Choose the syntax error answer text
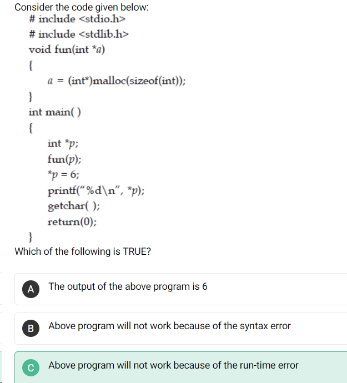347x383 pixels. point(169,326)
